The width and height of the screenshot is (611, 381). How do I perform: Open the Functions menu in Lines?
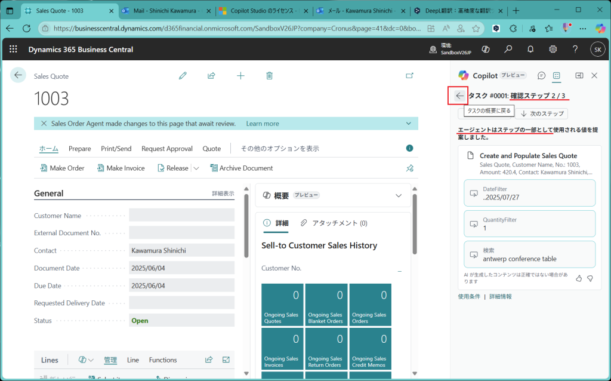163,360
